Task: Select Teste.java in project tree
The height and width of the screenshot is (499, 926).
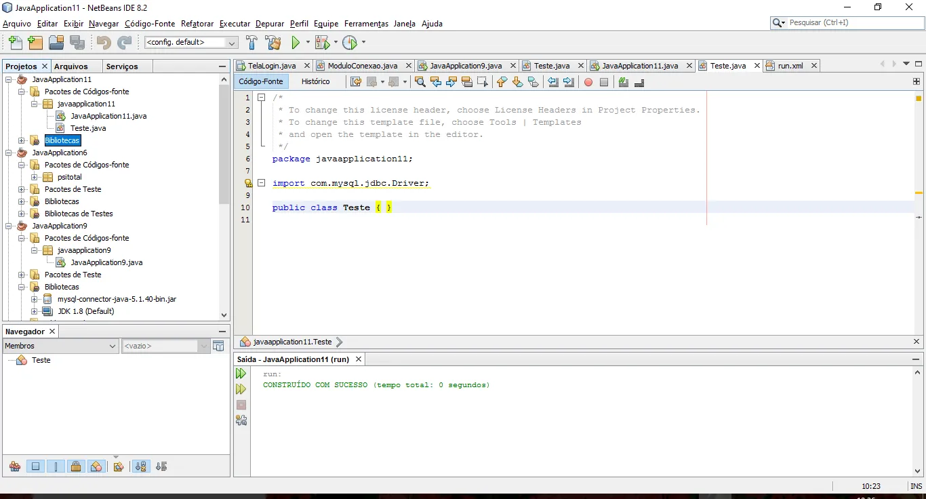Action: click(x=88, y=128)
